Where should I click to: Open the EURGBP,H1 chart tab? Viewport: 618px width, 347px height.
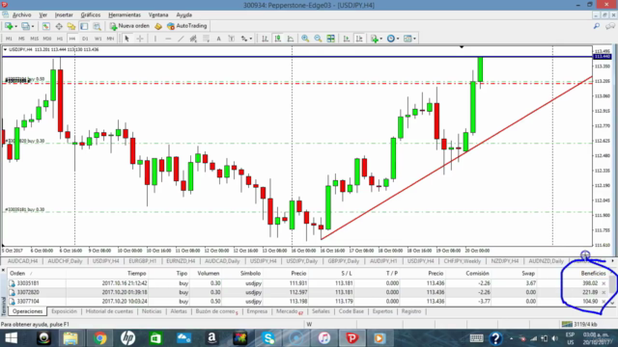pos(143,261)
